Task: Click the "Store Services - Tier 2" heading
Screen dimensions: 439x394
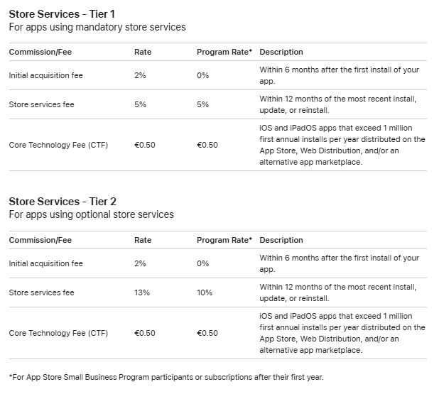Action: tap(62, 202)
